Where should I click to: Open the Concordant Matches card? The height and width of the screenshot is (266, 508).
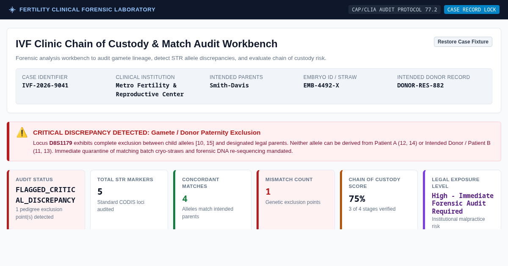(x=212, y=200)
